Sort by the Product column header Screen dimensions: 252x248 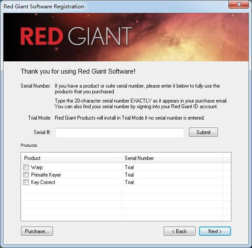pyautogui.click(x=71, y=158)
